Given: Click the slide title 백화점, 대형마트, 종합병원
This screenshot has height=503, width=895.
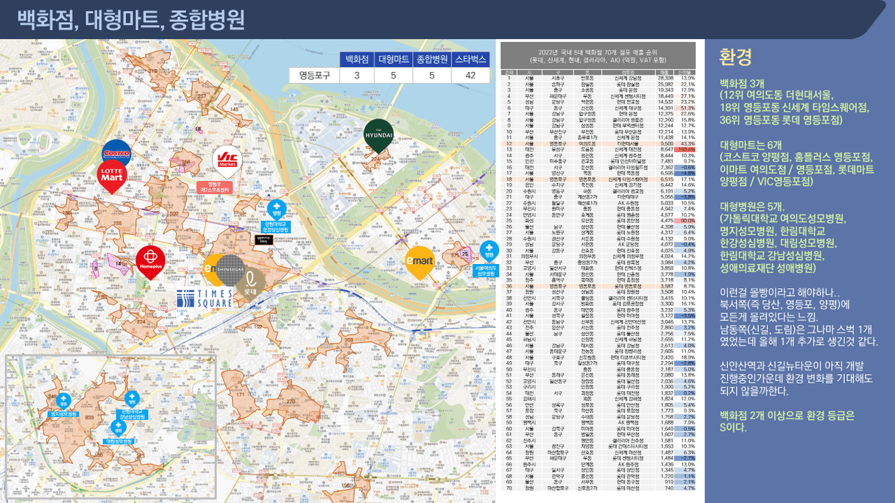Looking at the screenshot, I should [131, 19].
